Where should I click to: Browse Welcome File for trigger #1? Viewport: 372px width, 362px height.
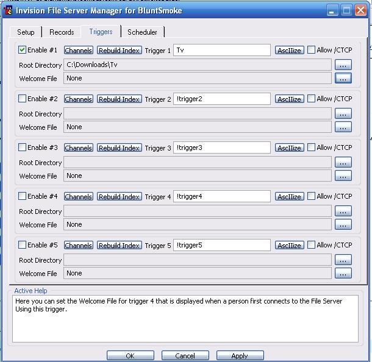[x=343, y=78]
